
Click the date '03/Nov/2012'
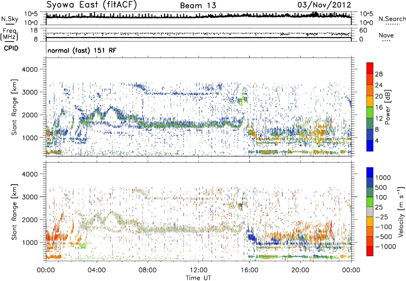point(324,5)
